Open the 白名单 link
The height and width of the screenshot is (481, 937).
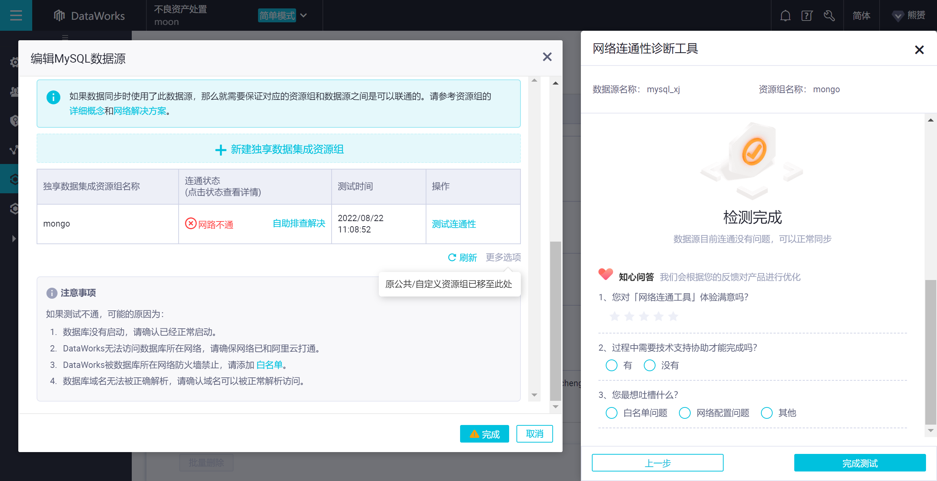point(269,365)
